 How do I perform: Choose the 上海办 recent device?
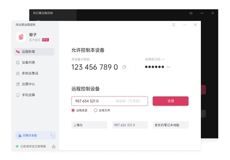coord(89,125)
